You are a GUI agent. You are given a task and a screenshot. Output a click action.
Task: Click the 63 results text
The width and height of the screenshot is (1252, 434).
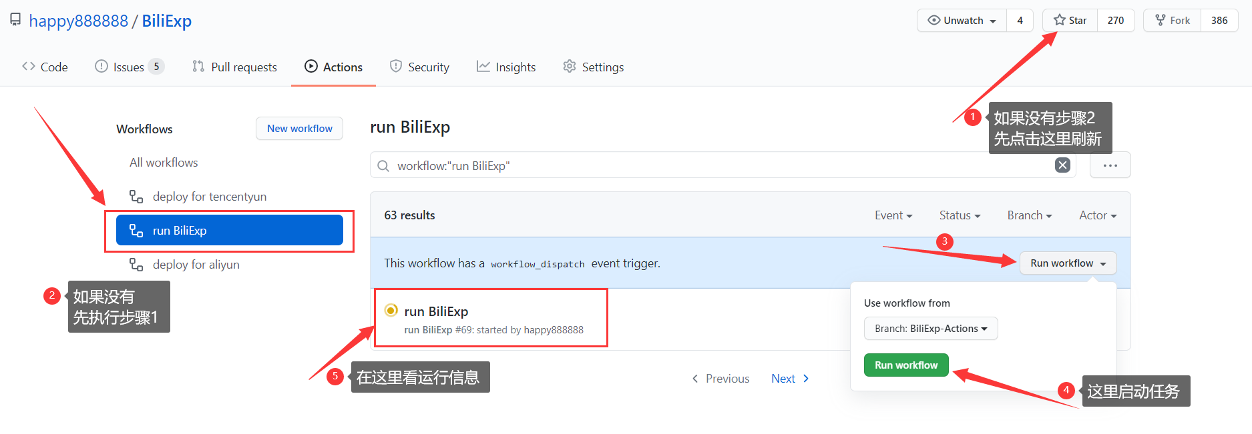point(409,215)
